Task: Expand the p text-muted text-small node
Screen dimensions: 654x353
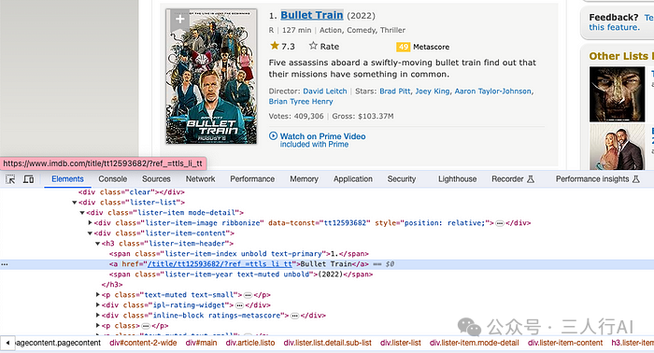Action: coord(98,295)
